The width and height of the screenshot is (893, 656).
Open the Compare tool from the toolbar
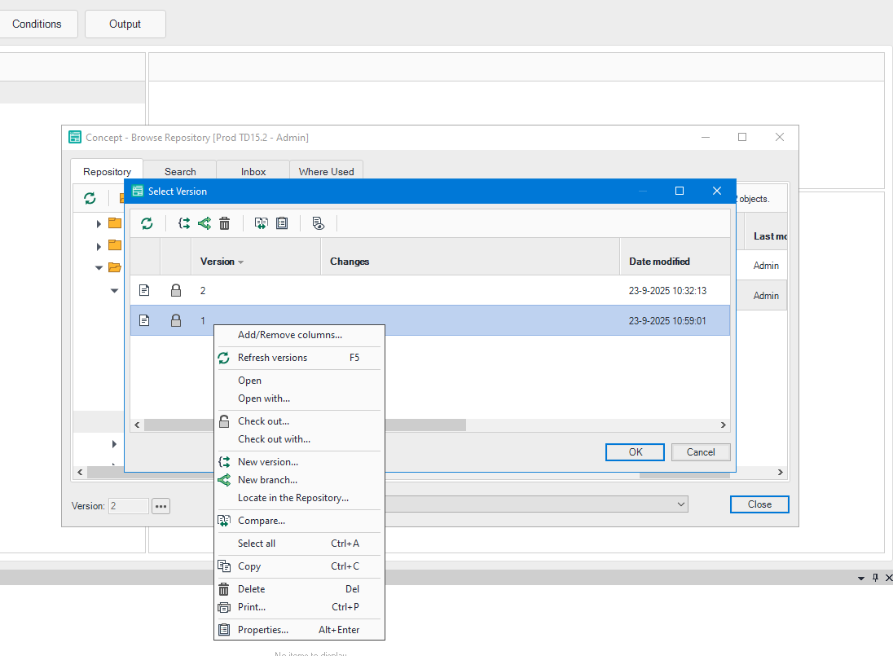click(261, 222)
